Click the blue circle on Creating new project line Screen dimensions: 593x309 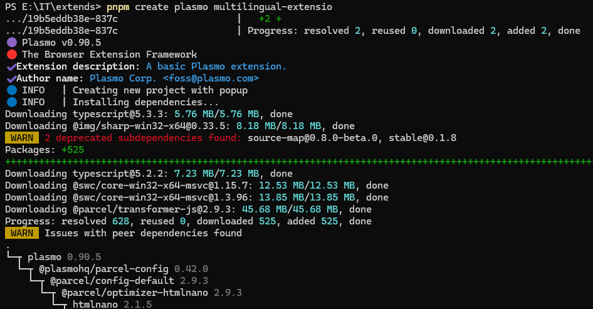coord(11,90)
